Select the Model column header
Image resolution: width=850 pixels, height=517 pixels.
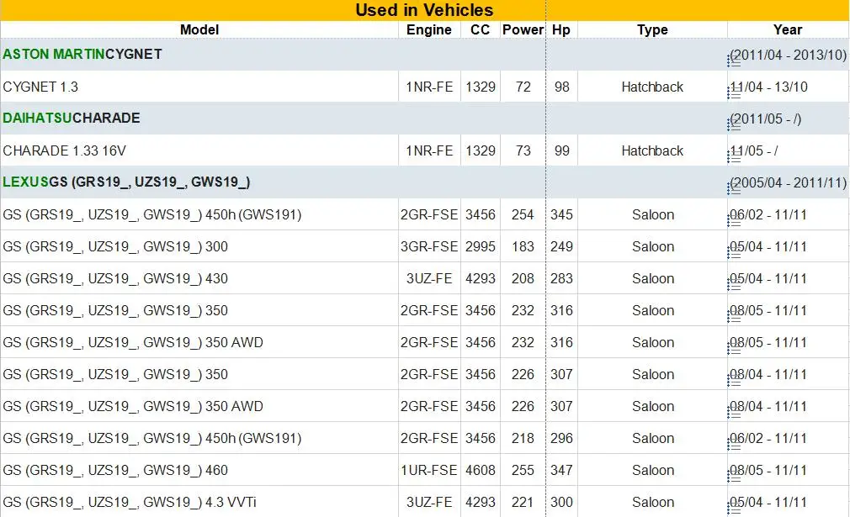199,29
